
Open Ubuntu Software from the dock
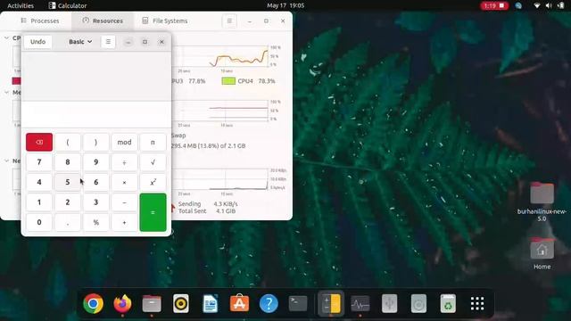click(239, 303)
